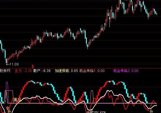Image resolution: width=161 pixels, height=113 pixels.
Task: Click the red up-arrow signal icon
Action: [7, 108]
